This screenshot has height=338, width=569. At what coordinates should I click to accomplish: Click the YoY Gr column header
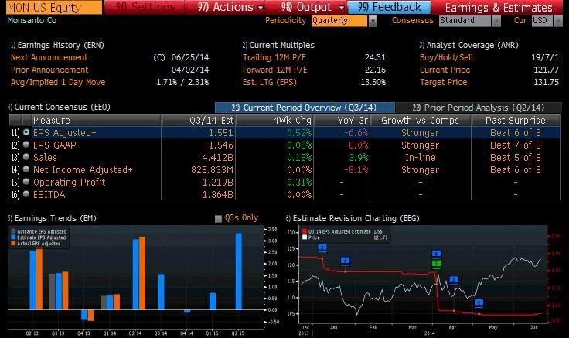[342, 120]
